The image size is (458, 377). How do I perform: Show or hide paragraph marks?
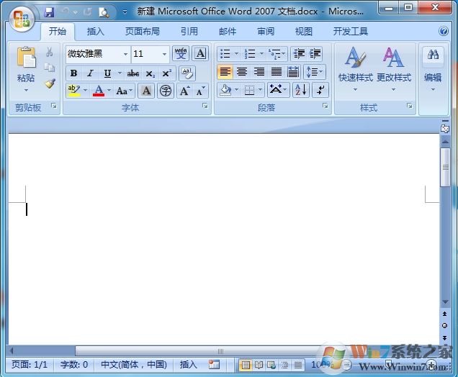point(320,90)
